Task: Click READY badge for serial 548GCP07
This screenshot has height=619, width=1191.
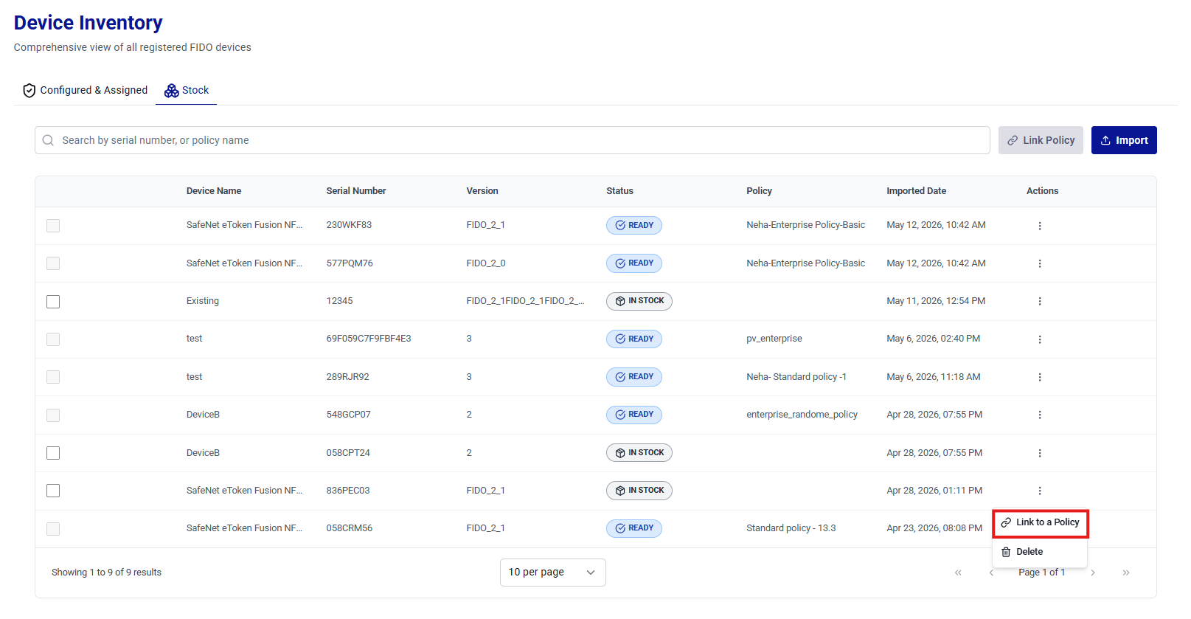Action: 634,415
